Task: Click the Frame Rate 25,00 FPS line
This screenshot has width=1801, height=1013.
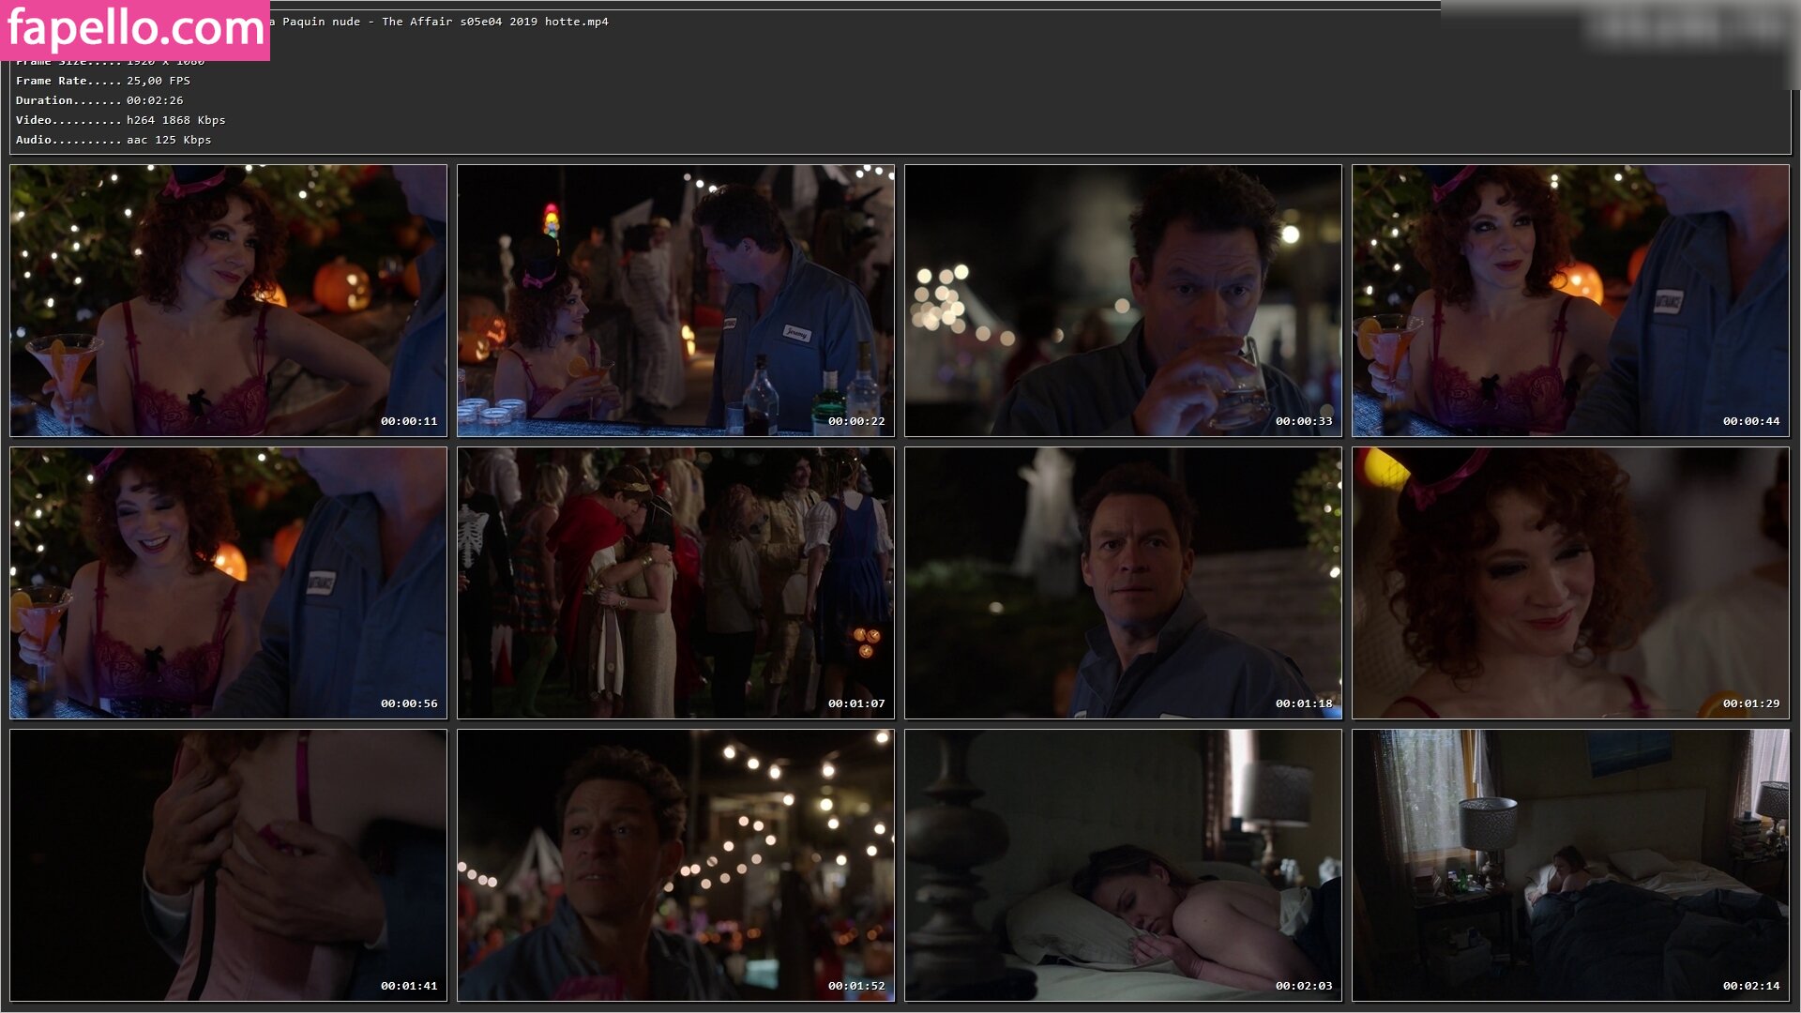Action: pos(103,81)
